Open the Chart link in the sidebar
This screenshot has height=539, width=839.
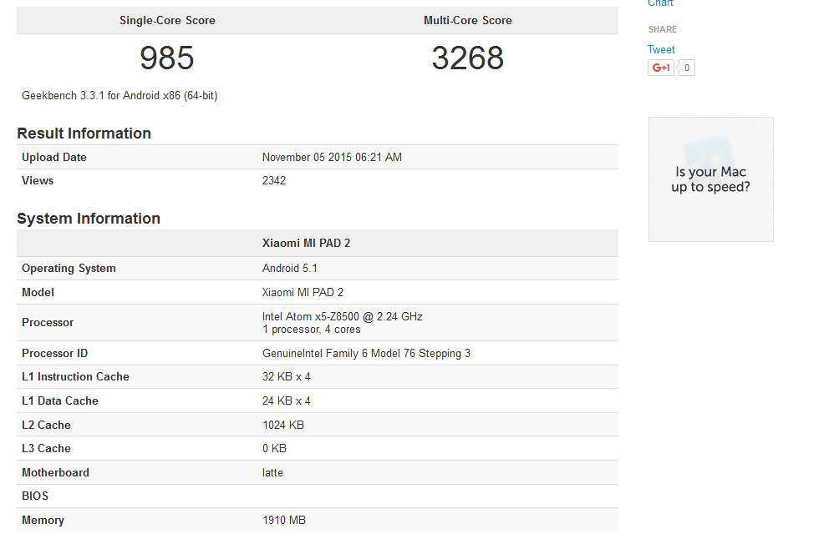point(660,3)
